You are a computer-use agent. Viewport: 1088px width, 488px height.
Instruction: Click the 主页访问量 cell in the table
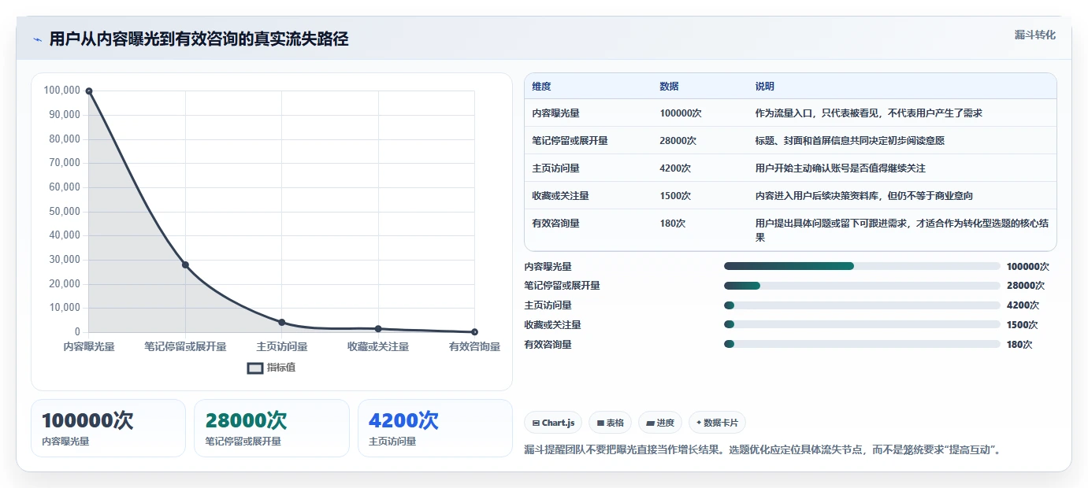(x=556, y=168)
